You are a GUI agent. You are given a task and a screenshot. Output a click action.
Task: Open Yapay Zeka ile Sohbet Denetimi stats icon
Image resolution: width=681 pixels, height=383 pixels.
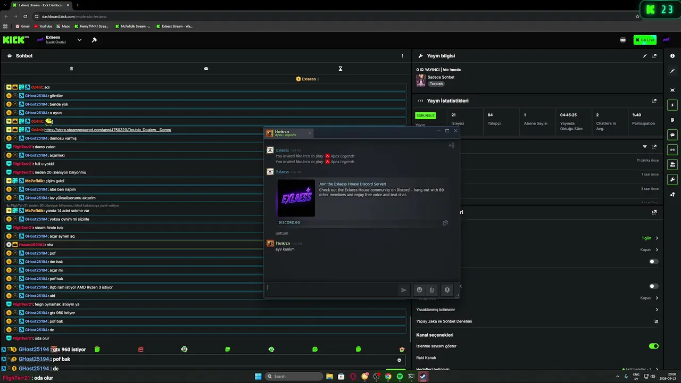click(656, 321)
